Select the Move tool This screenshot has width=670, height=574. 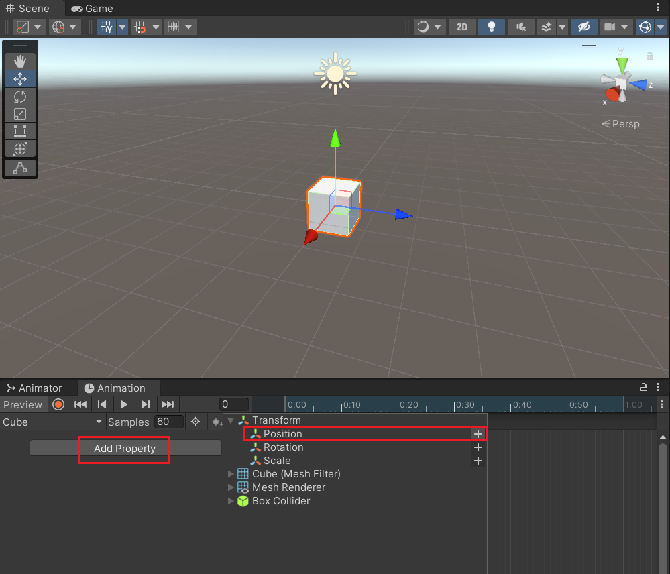19,79
